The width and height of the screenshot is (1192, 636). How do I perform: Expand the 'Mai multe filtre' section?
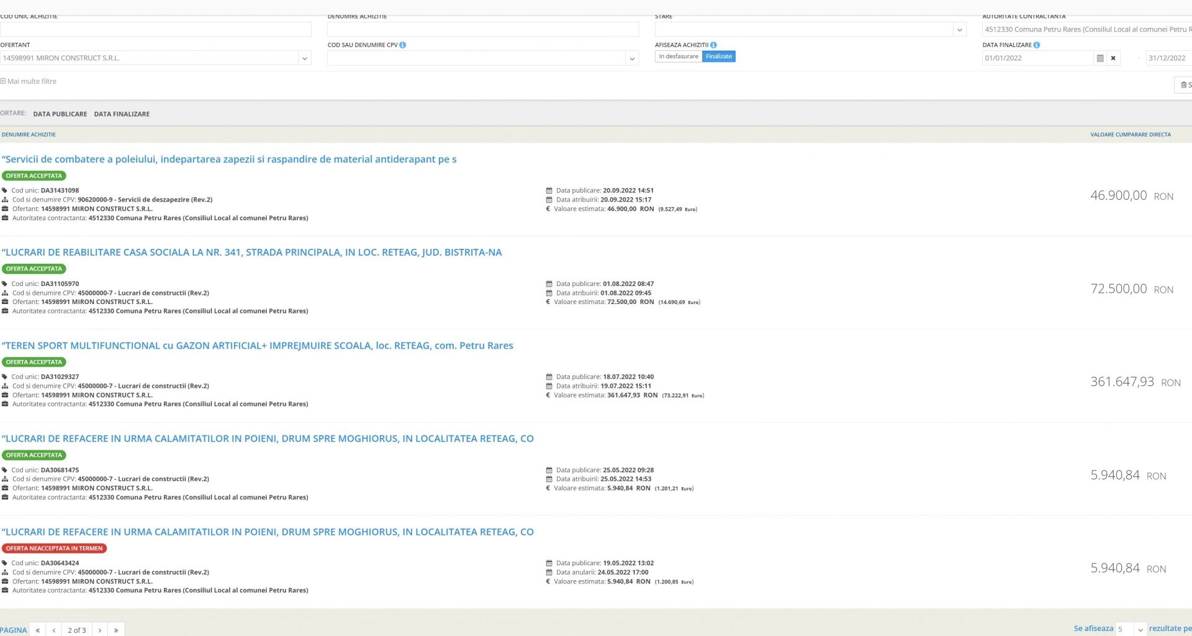click(x=29, y=81)
